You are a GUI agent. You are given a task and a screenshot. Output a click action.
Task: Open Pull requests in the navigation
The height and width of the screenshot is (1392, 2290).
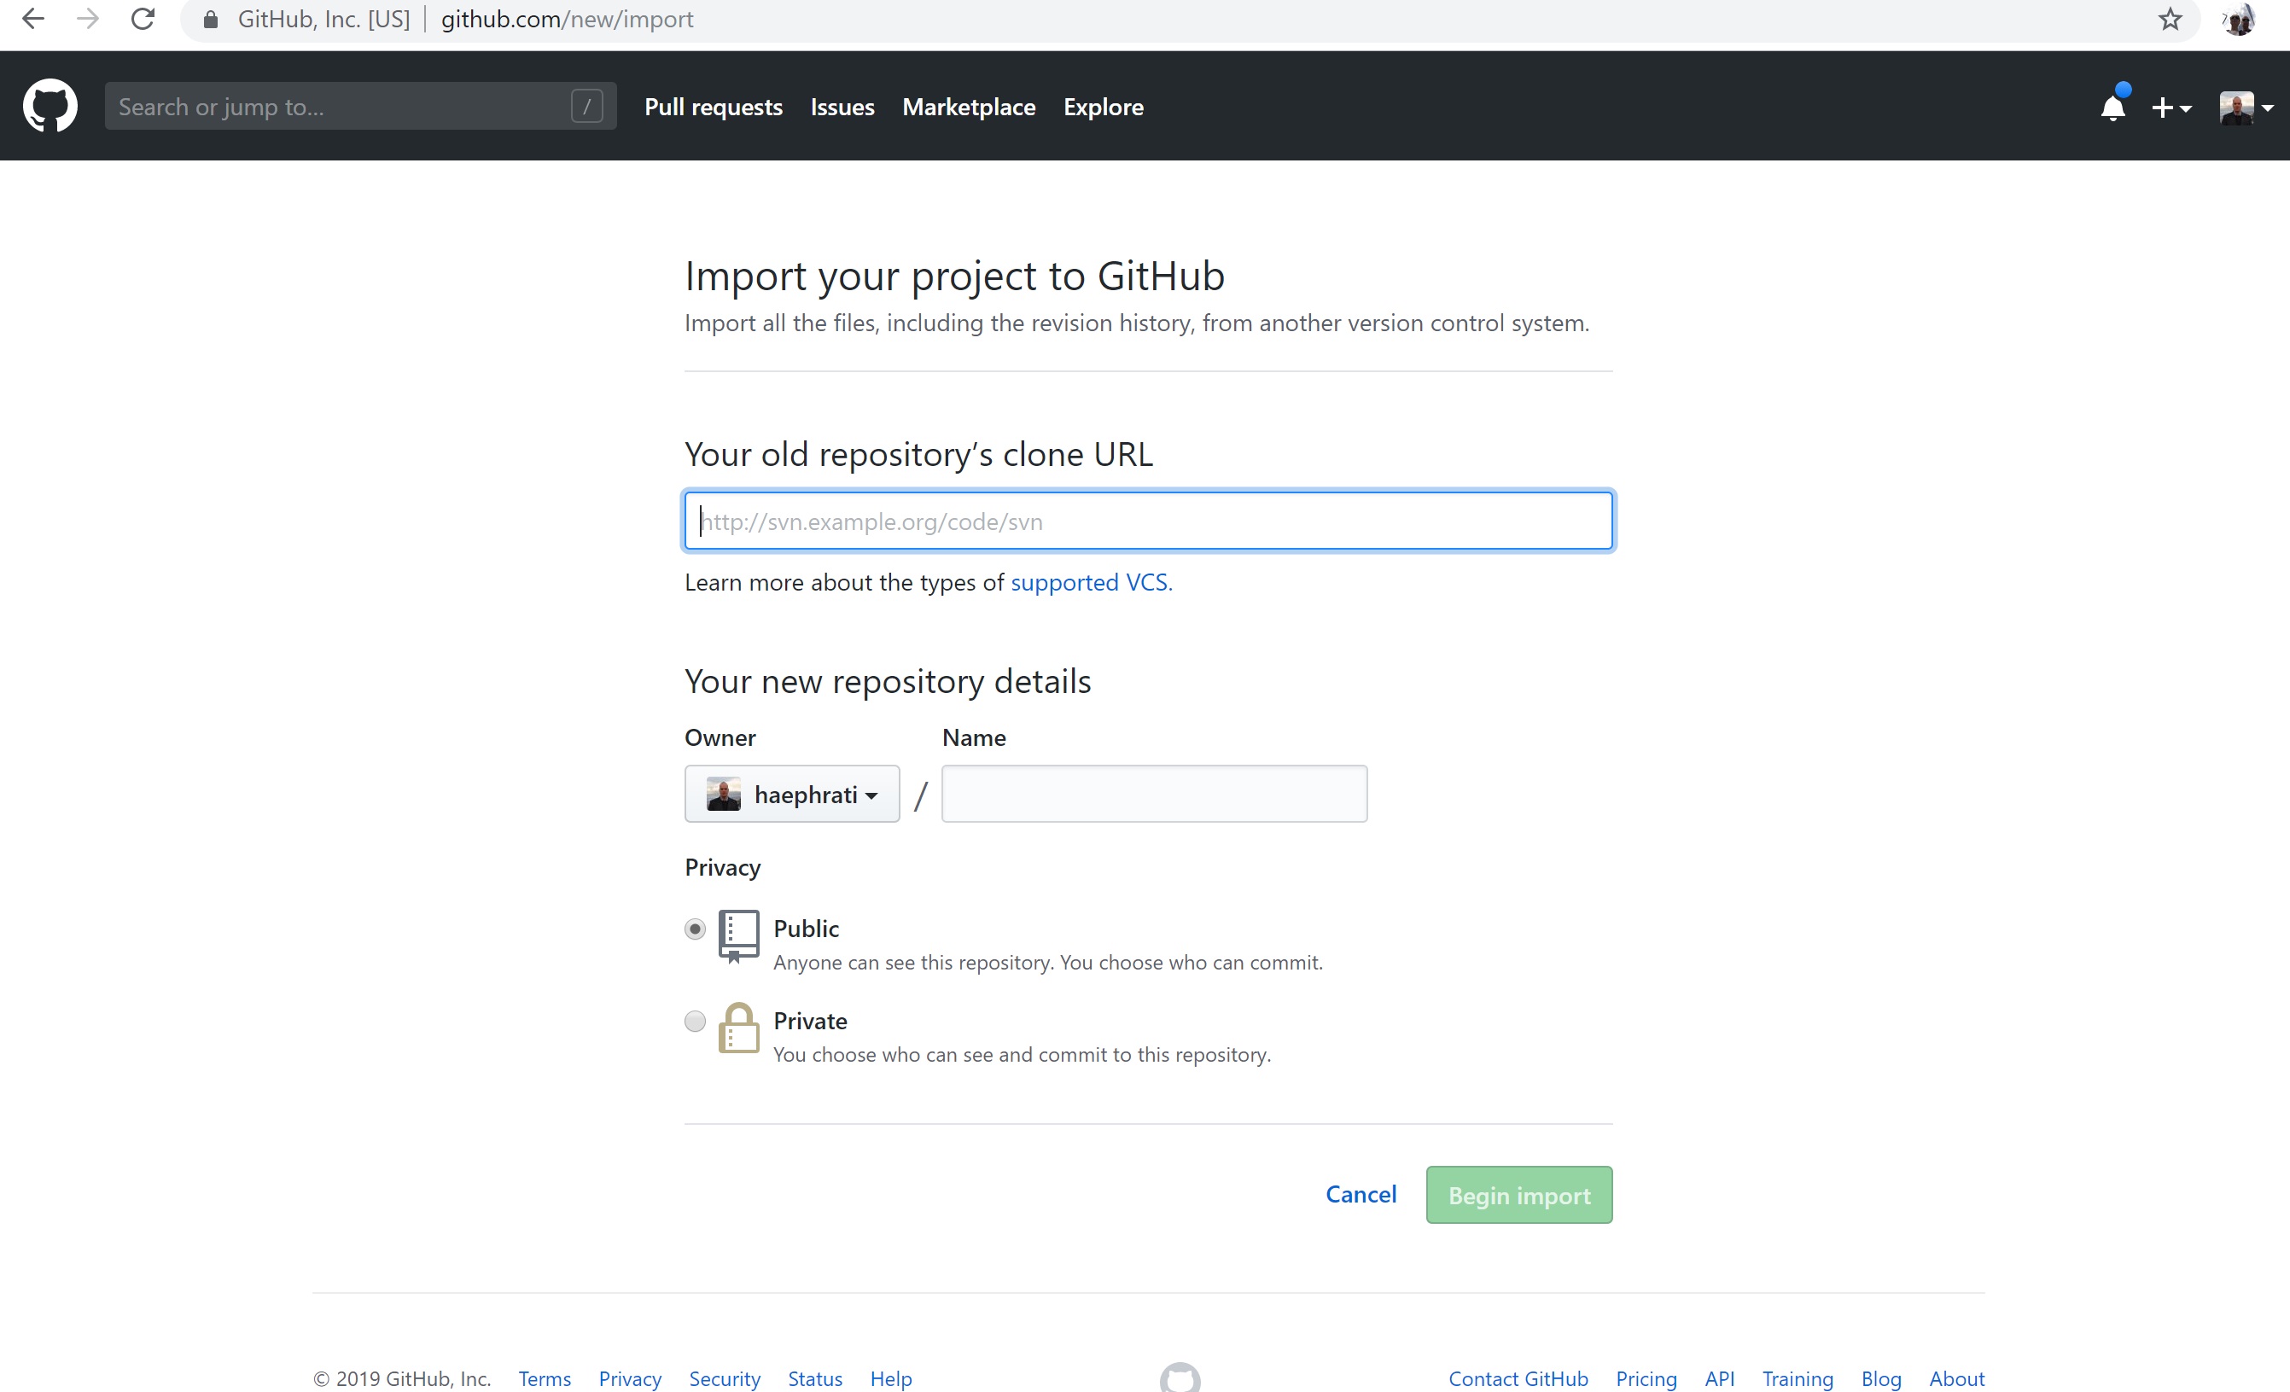713,107
